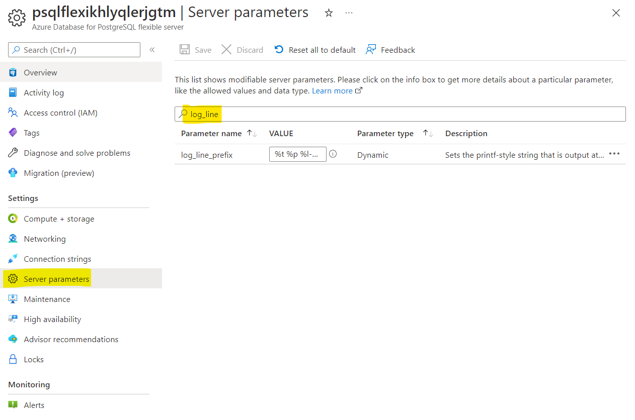Open the row context menu ellipsis for log_line_prefix

click(x=614, y=155)
